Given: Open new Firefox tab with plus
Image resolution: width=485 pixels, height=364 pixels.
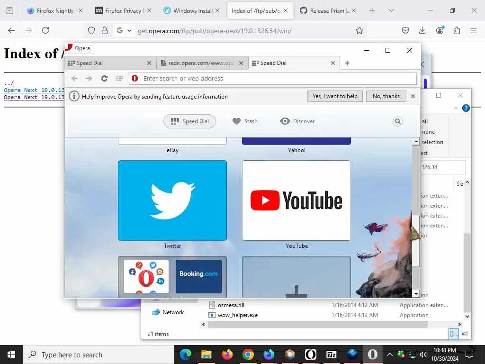Looking at the screenshot, I should tap(372, 11).
